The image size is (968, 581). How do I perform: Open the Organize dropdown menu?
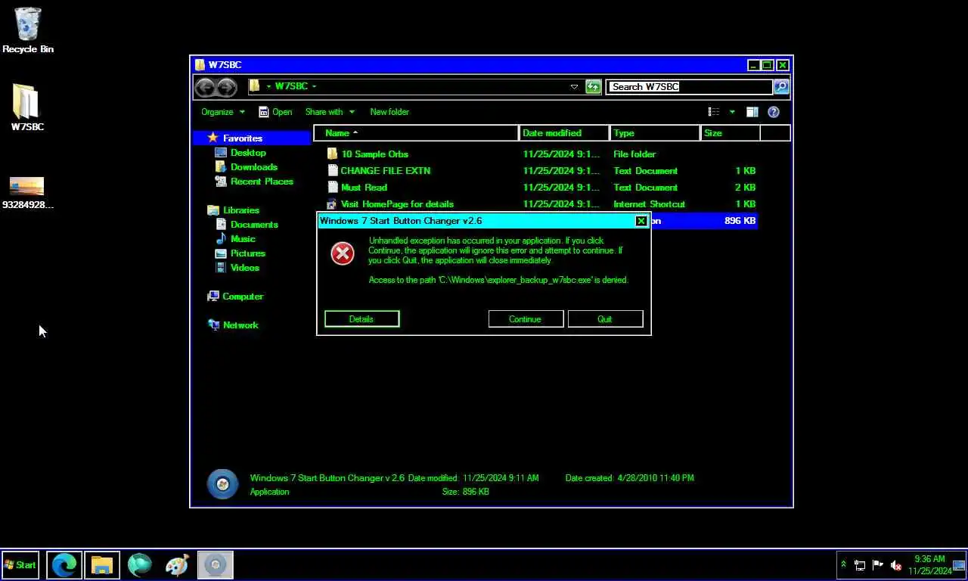point(223,112)
